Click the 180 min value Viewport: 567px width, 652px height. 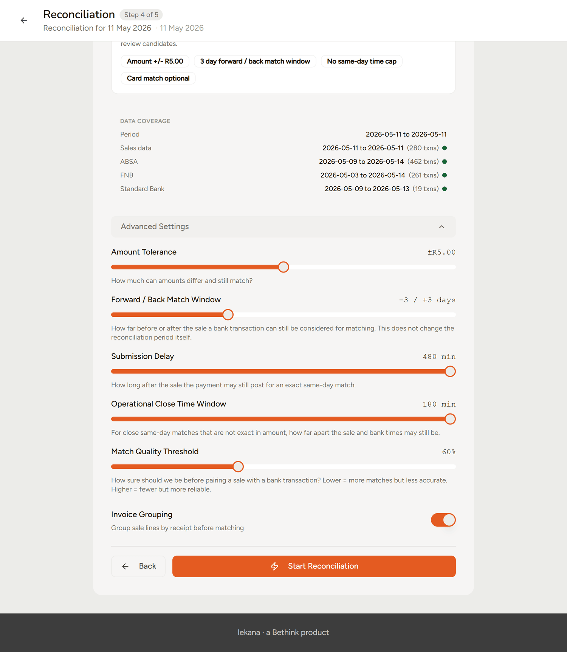[x=439, y=404]
